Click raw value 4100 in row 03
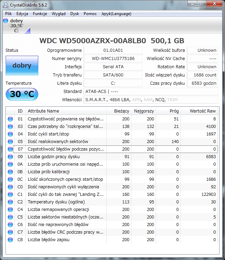225x260 pixels. [211, 127]
